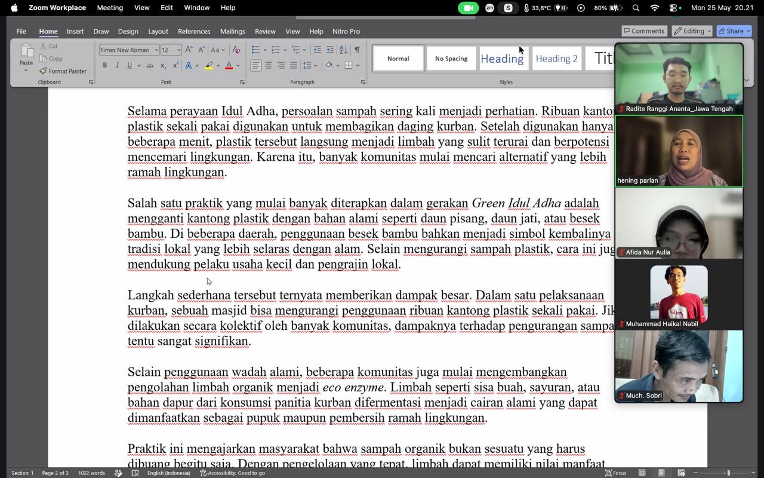Click the Comments button
Screen dimensions: 764x478
(643, 31)
